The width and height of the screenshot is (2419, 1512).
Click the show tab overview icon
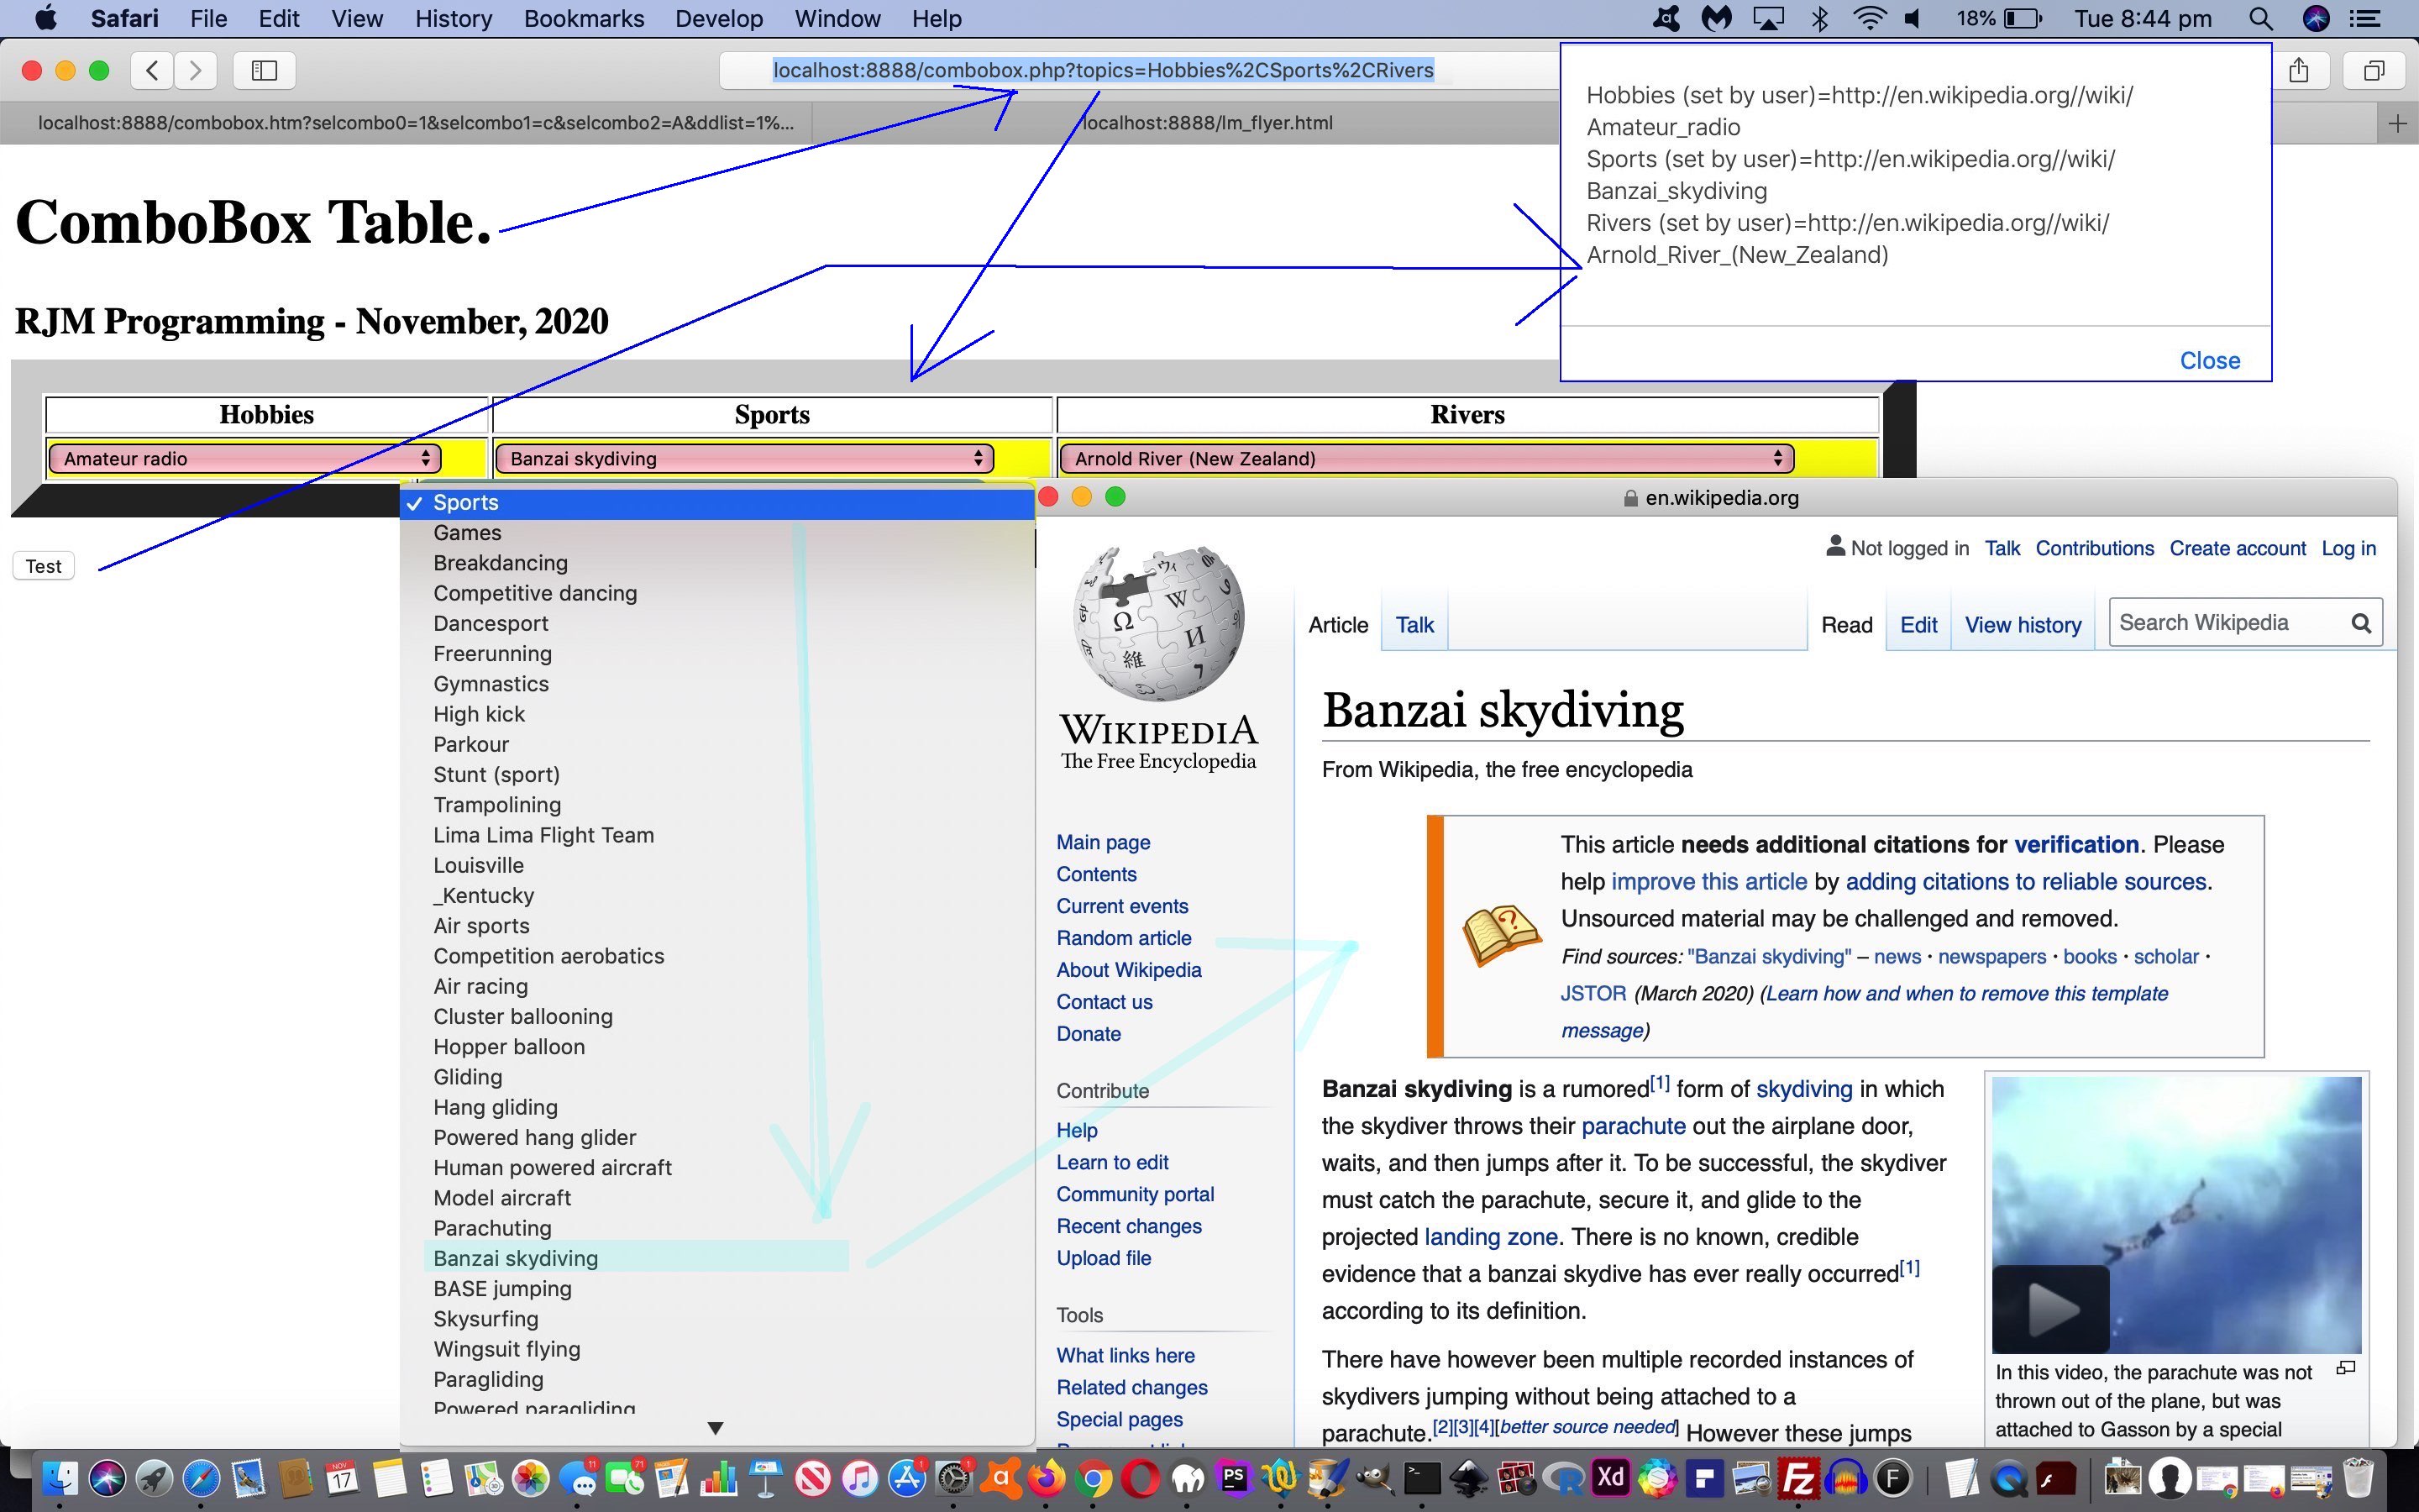click(2374, 70)
